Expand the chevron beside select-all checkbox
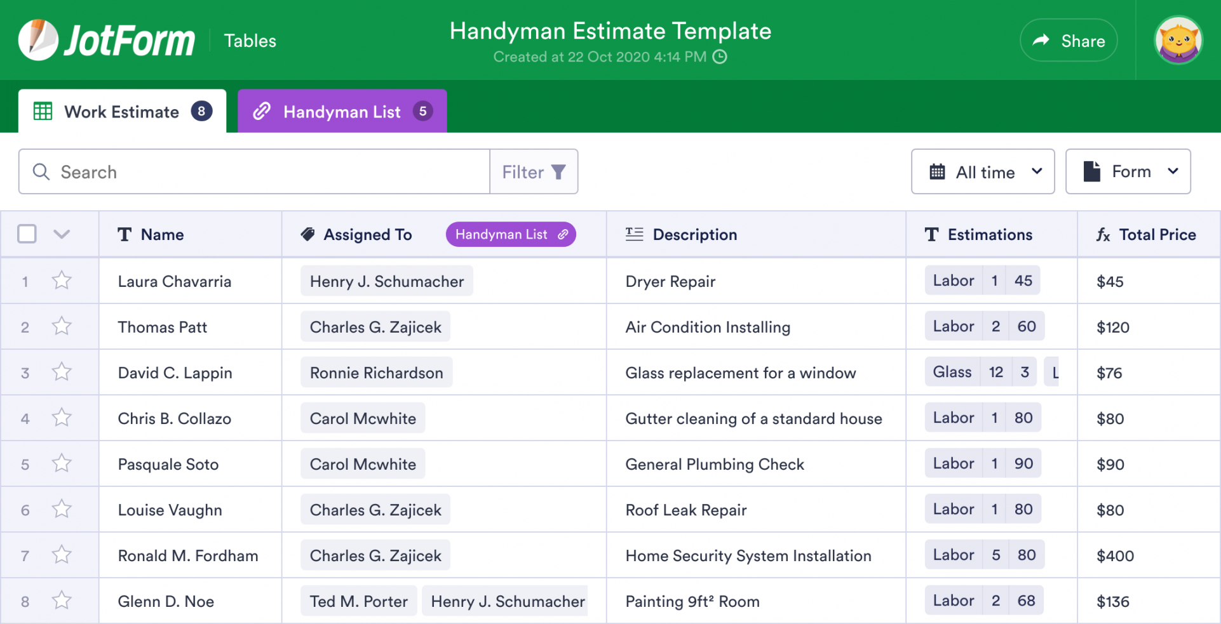This screenshot has width=1221, height=624. (x=62, y=234)
